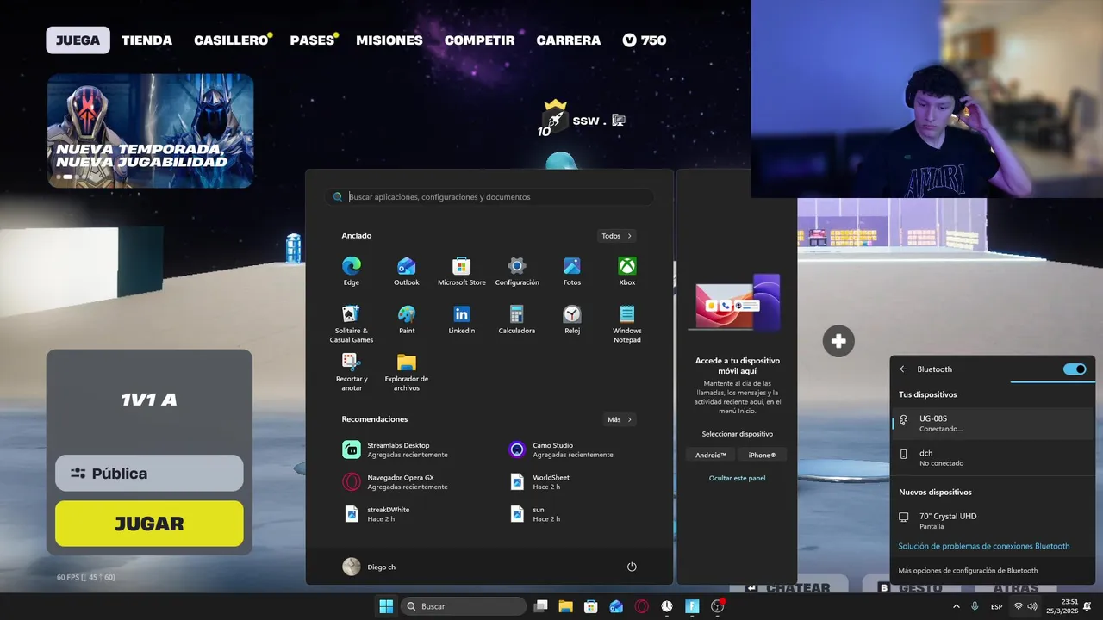
Task: Click the Windows Start button on taskbar
Action: 386,606
